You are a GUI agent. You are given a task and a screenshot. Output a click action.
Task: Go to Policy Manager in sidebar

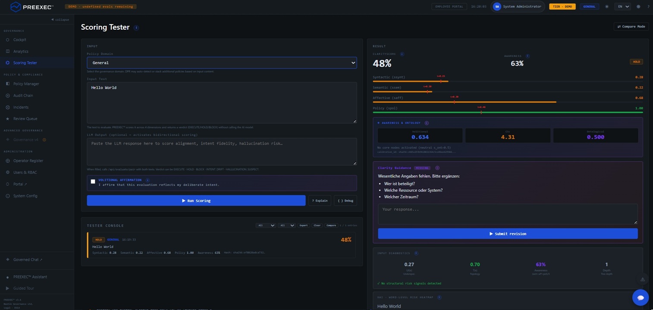click(26, 84)
